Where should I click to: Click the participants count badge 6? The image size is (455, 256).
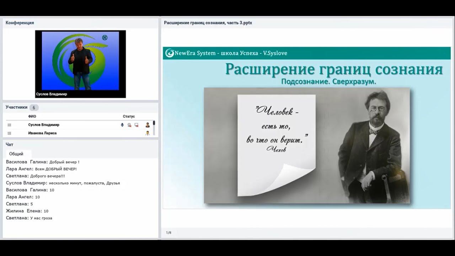point(34,107)
